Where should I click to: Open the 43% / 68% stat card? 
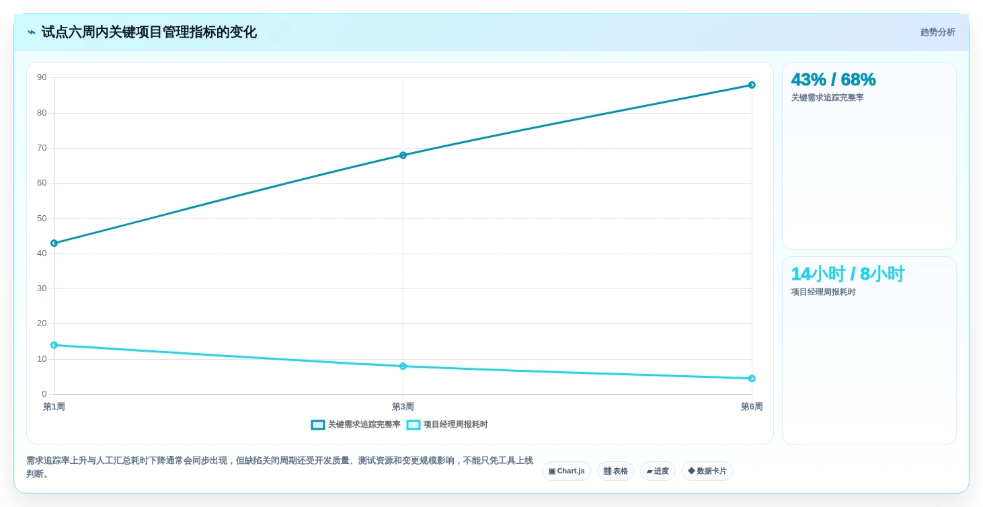click(x=869, y=156)
